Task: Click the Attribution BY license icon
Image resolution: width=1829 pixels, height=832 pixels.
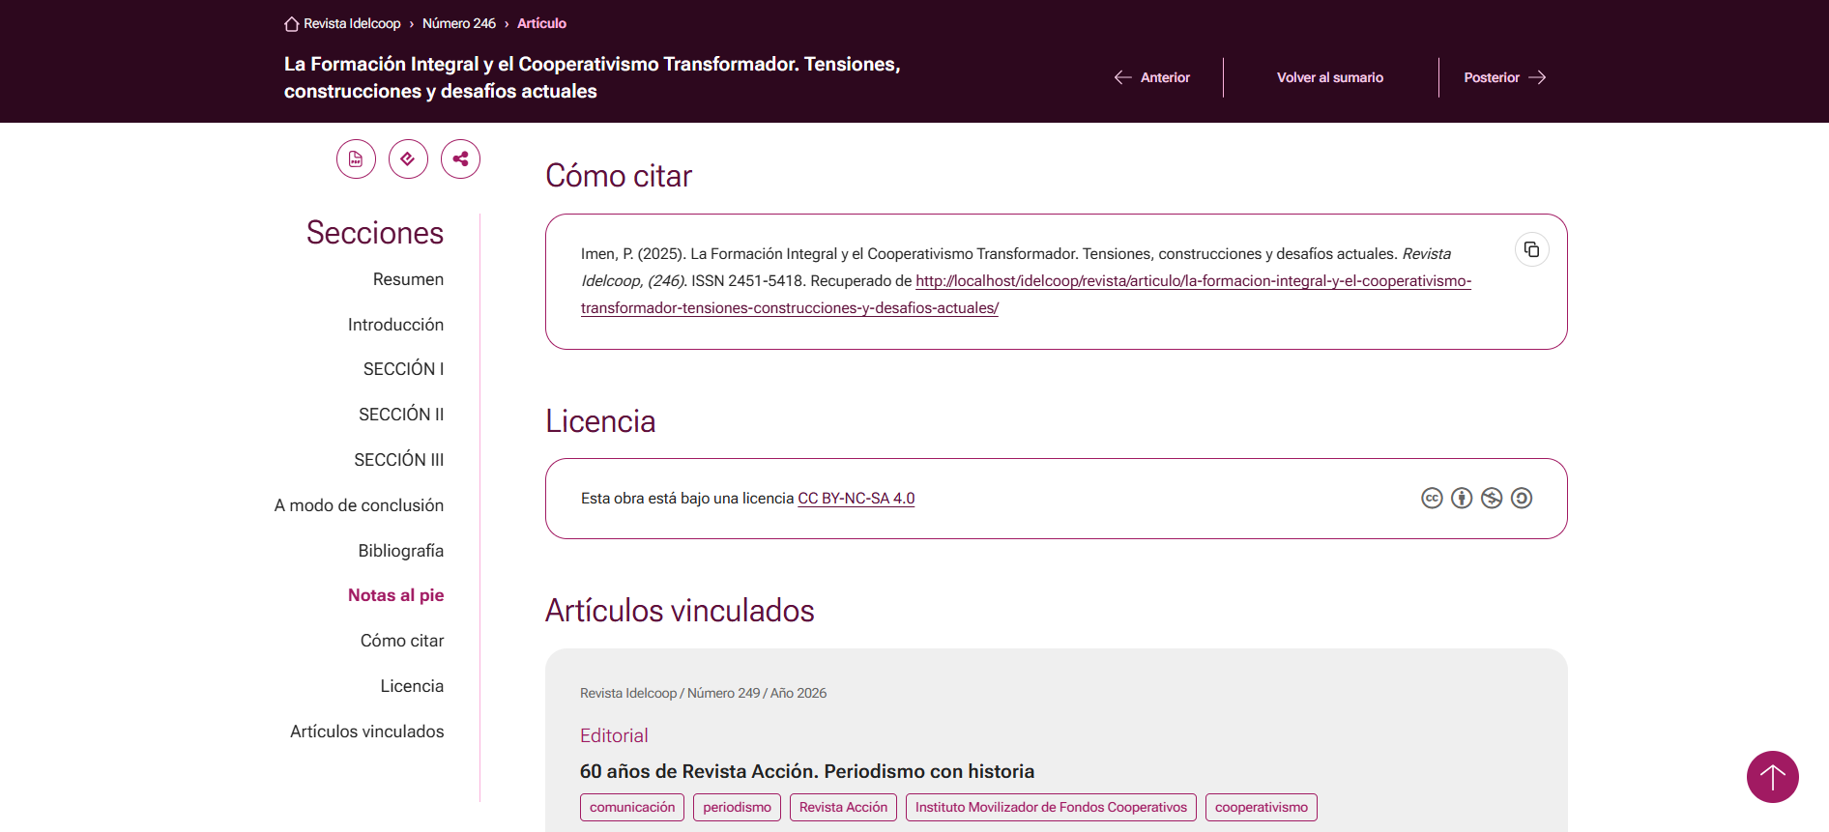Action: click(x=1462, y=499)
